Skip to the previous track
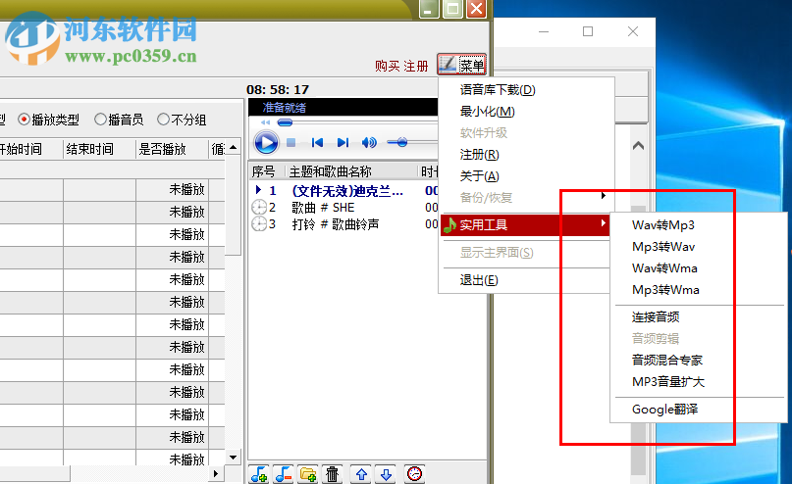Image resolution: width=792 pixels, height=484 pixels. tap(317, 143)
